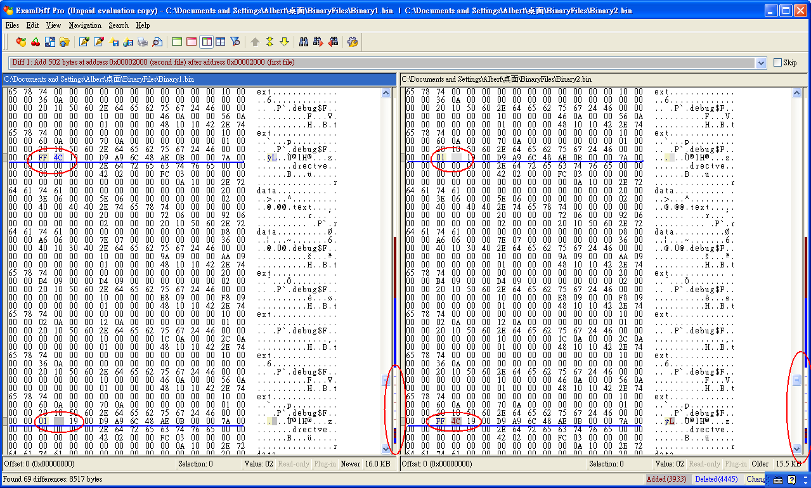The width and height of the screenshot is (811, 488).
Task: Click the 16.0 KB file size text
Action: (377, 464)
